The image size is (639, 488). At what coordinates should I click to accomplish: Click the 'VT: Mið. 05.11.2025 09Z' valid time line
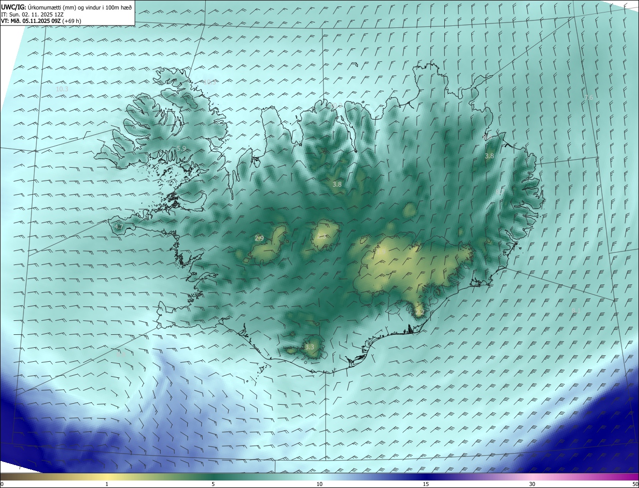41,21
